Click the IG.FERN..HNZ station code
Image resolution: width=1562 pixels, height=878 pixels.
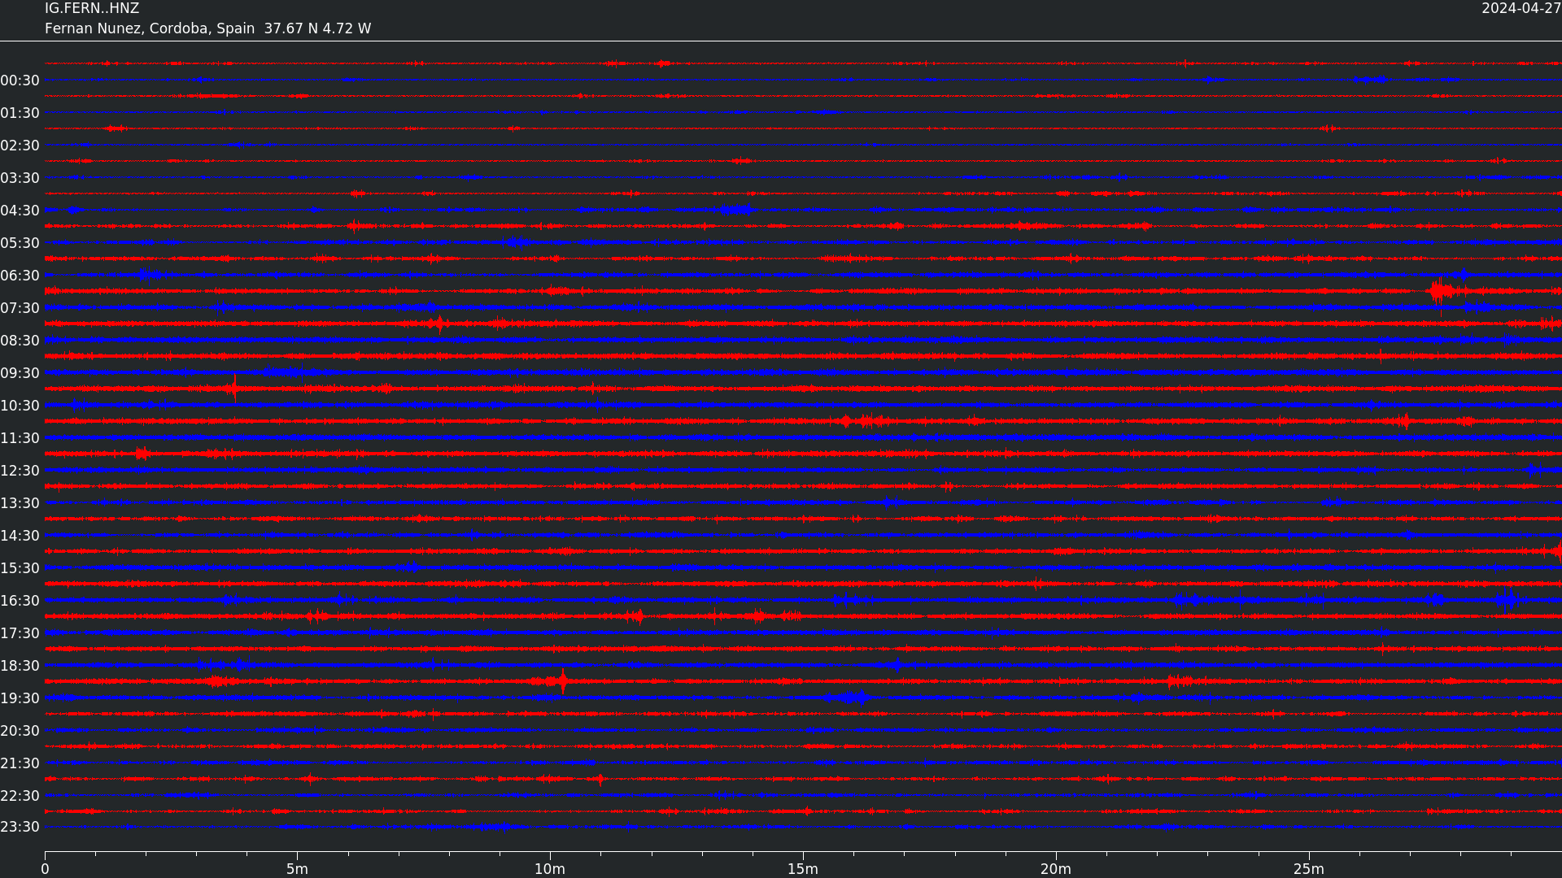click(92, 8)
